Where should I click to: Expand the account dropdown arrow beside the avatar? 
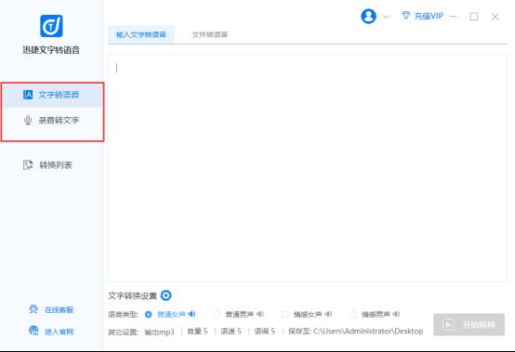tap(387, 17)
